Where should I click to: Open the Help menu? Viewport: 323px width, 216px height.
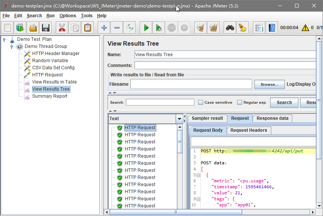tap(102, 16)
